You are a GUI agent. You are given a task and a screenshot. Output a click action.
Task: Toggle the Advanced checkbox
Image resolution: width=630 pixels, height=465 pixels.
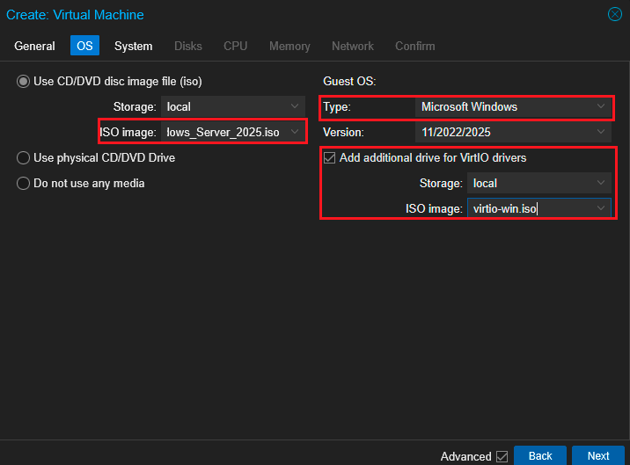502,456
